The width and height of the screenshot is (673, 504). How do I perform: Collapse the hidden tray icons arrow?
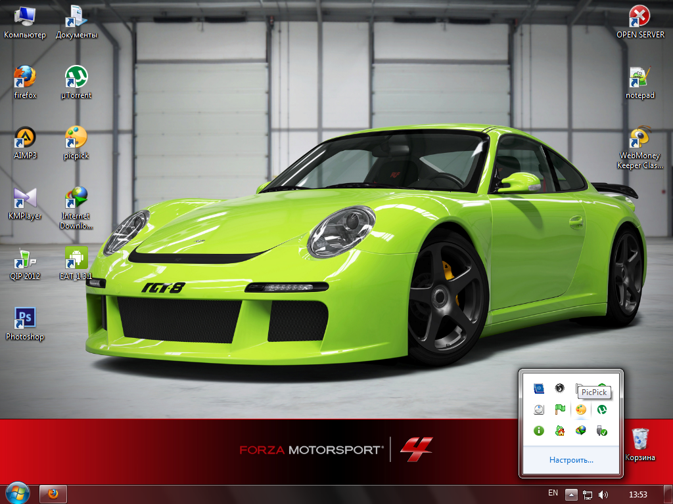(572, 494)
